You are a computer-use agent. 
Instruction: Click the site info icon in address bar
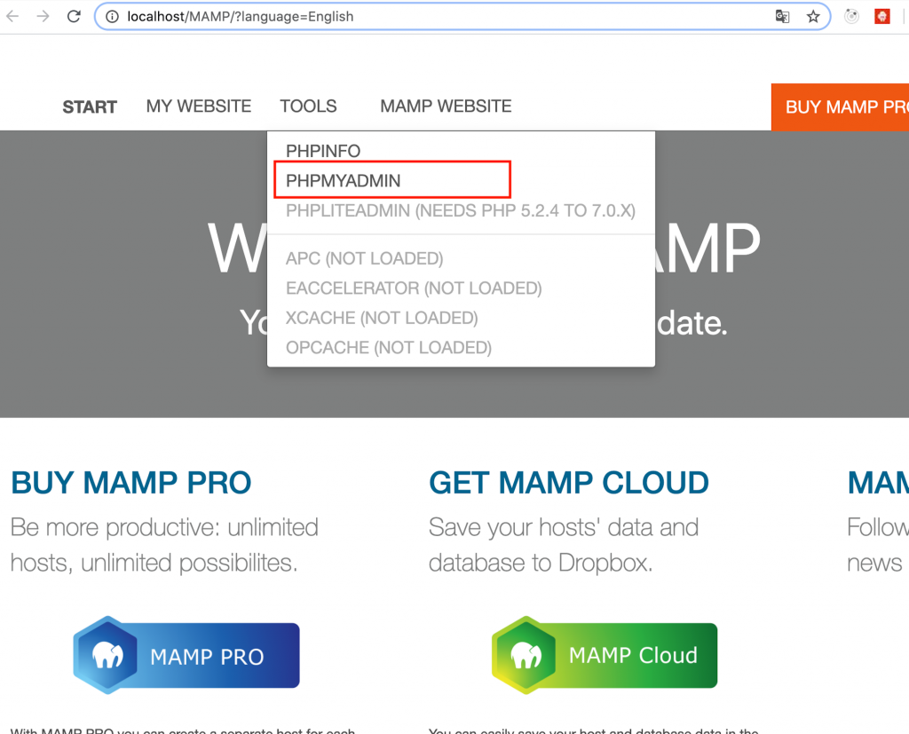point(112,16)
